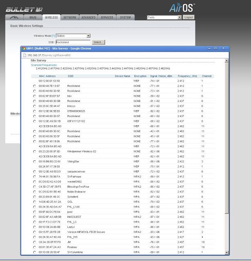Click the Scanned Frequencies label
Screen dimensions: 251x261
[44, 65]
